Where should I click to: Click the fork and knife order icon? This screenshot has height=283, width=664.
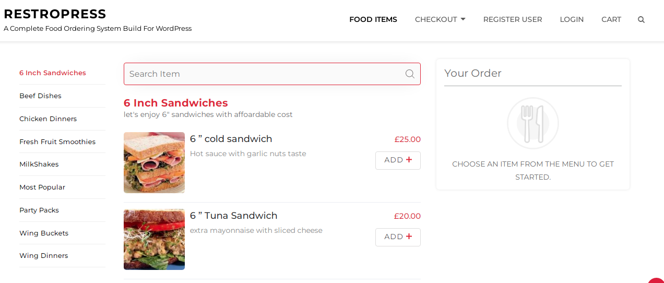tap(533, 124)
